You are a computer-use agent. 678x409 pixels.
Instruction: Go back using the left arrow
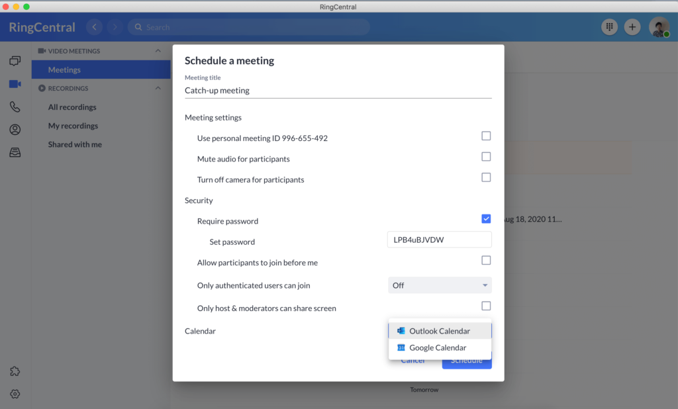(94, 27)
